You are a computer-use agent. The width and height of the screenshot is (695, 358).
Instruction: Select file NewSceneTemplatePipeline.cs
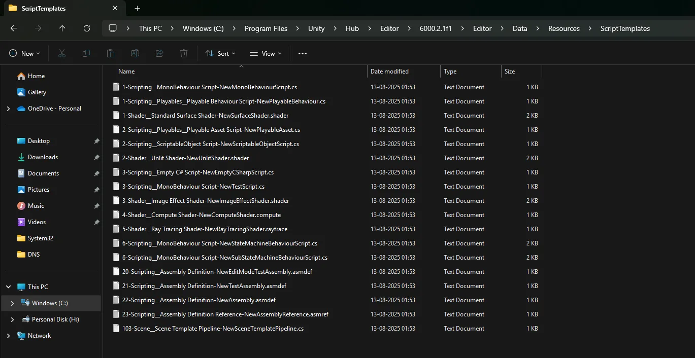pyautogui.click(x=213, y=329)
